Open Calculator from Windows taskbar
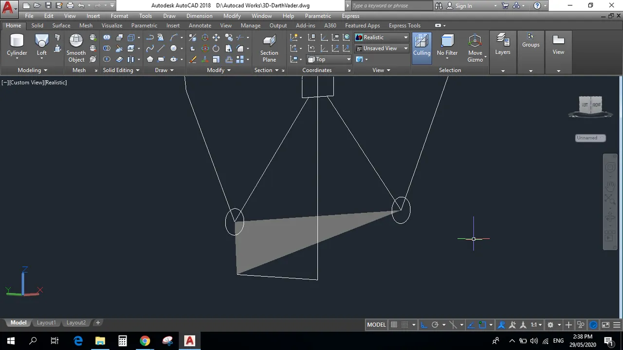623x350 pixels. (x=123, y=341)
